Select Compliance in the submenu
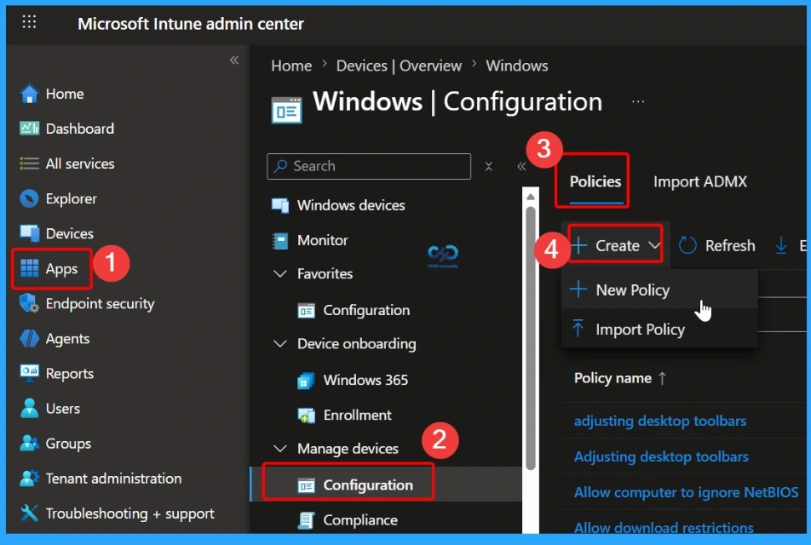The width and height of the screenshot is (811, 545). coord(360,520)
